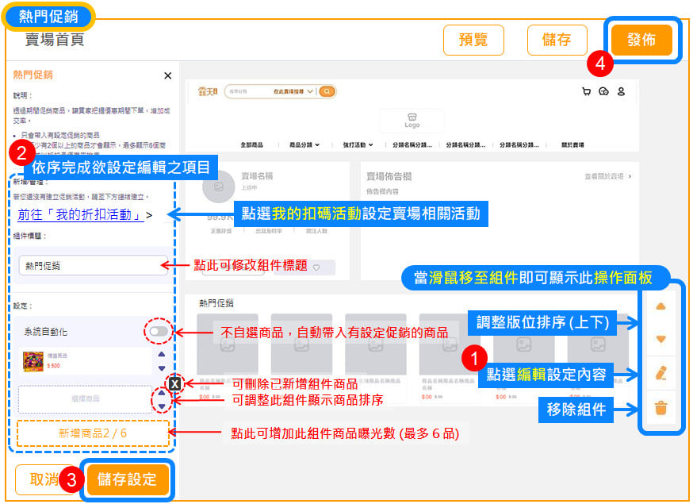
Task: Move component down with the down arrow icon
Action: 661,339
